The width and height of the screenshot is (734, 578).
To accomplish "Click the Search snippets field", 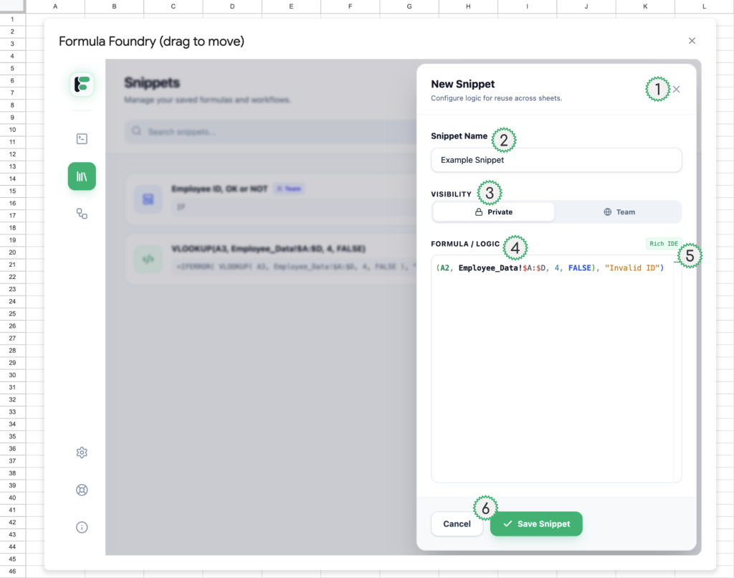I will tap(272, 132).
